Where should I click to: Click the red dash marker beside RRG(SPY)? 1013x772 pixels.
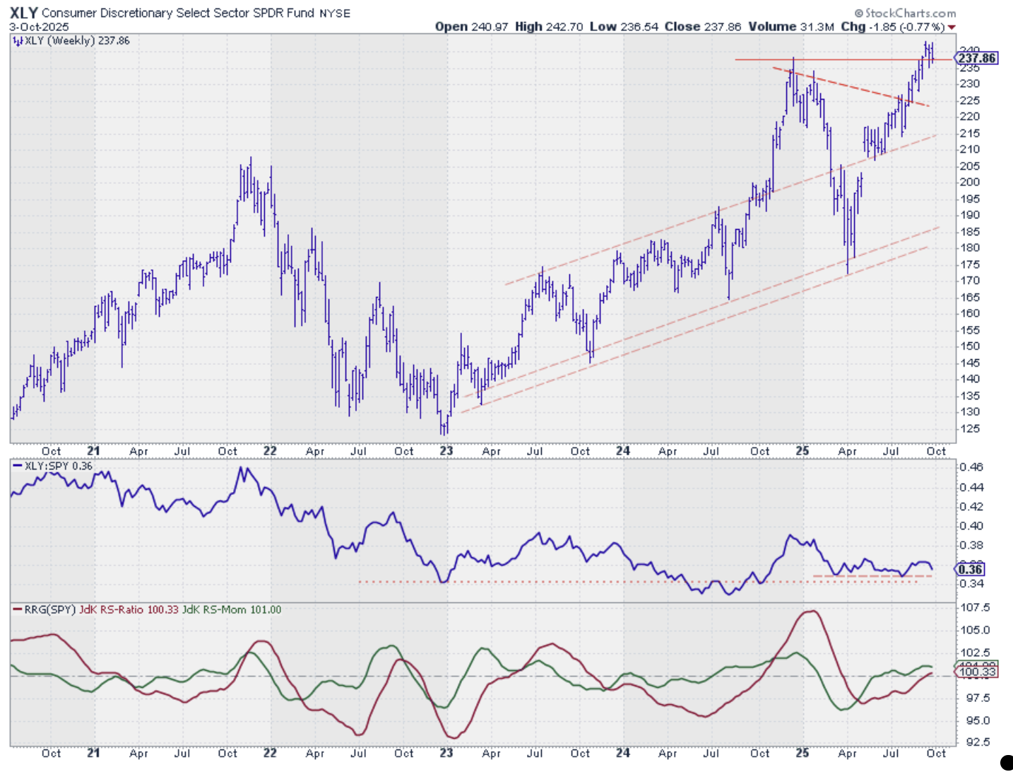[x=18, y=609]
